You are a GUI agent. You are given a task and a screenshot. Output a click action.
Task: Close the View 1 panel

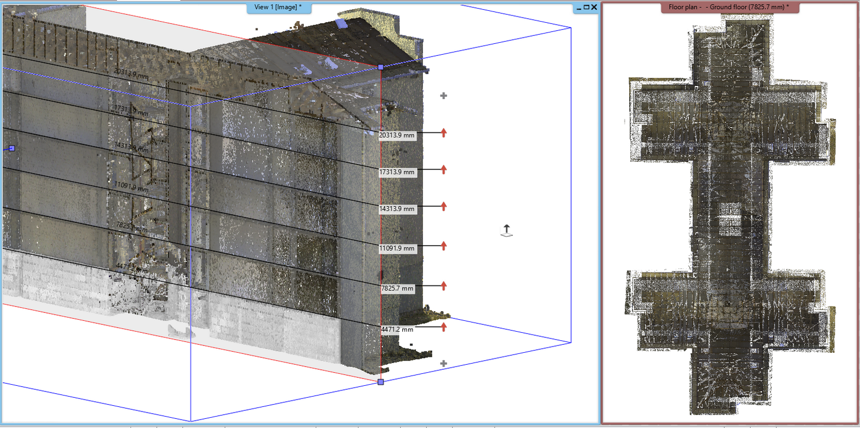point(594,7)
